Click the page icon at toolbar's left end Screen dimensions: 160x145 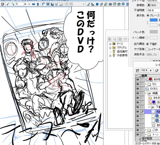(x=2, y=4)
